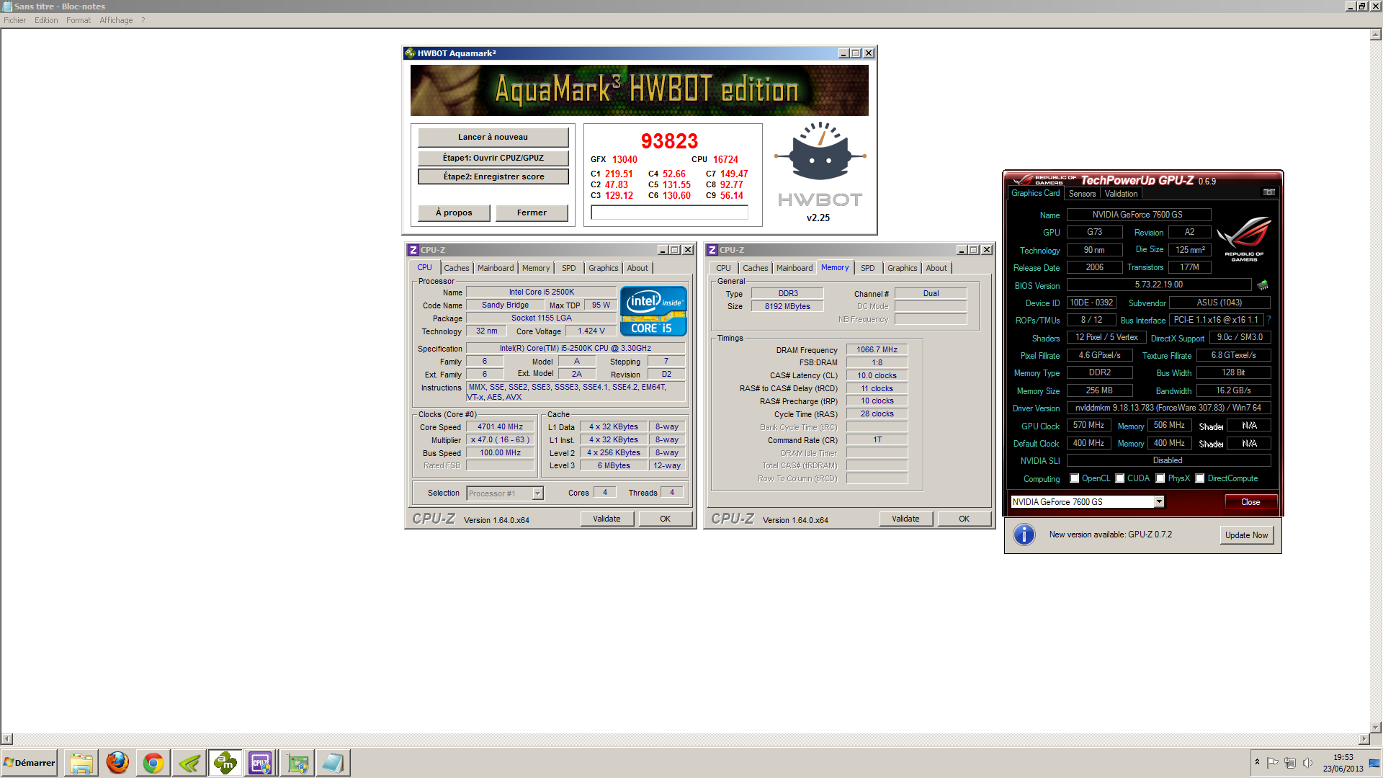The image size is (1383, 778).
Task: Enable the PhysX checkbox in GPU-Z
Action: click(x=1160, y=478)
